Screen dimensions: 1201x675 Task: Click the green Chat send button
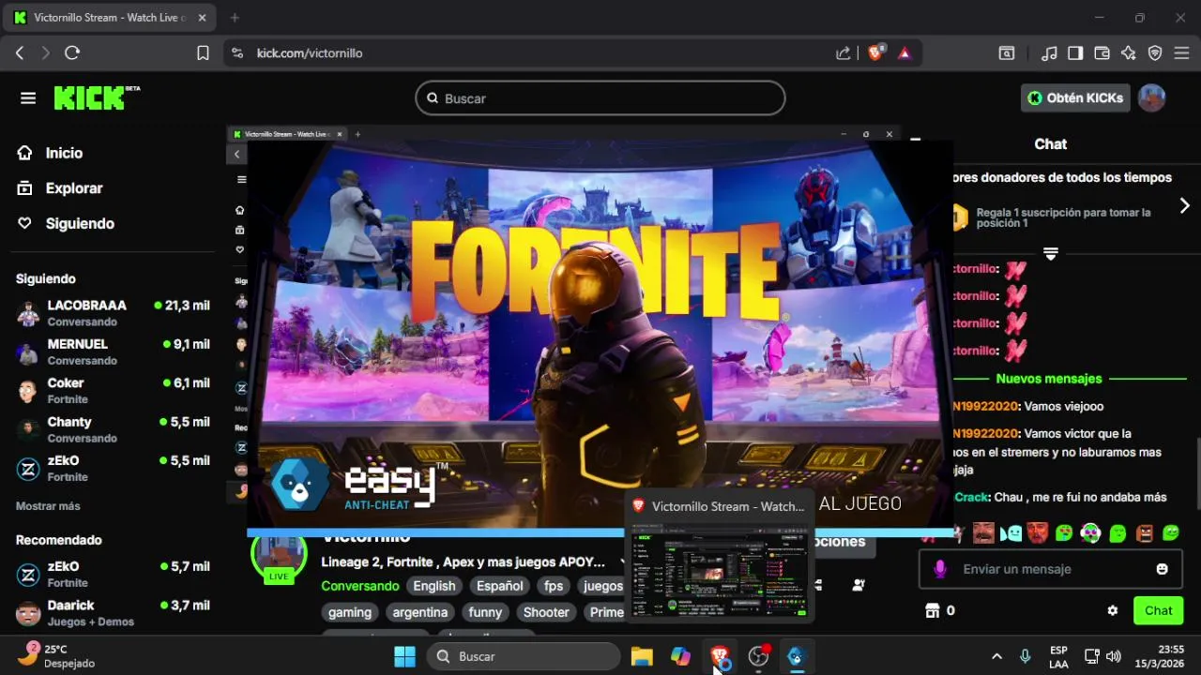[1158, 610]
